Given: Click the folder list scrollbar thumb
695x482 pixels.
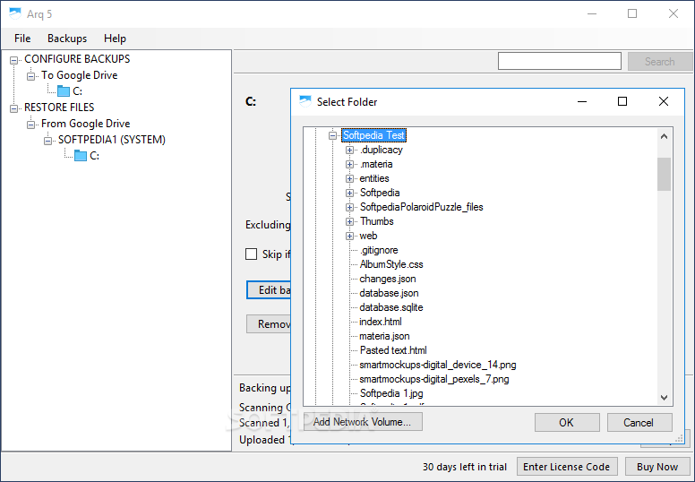Looking at the screenshot, I should 664,174.
